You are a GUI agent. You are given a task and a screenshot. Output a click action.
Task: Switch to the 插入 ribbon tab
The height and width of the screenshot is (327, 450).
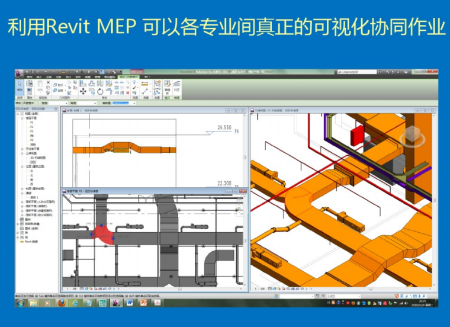pyautogui.click(x=39, y=77)
